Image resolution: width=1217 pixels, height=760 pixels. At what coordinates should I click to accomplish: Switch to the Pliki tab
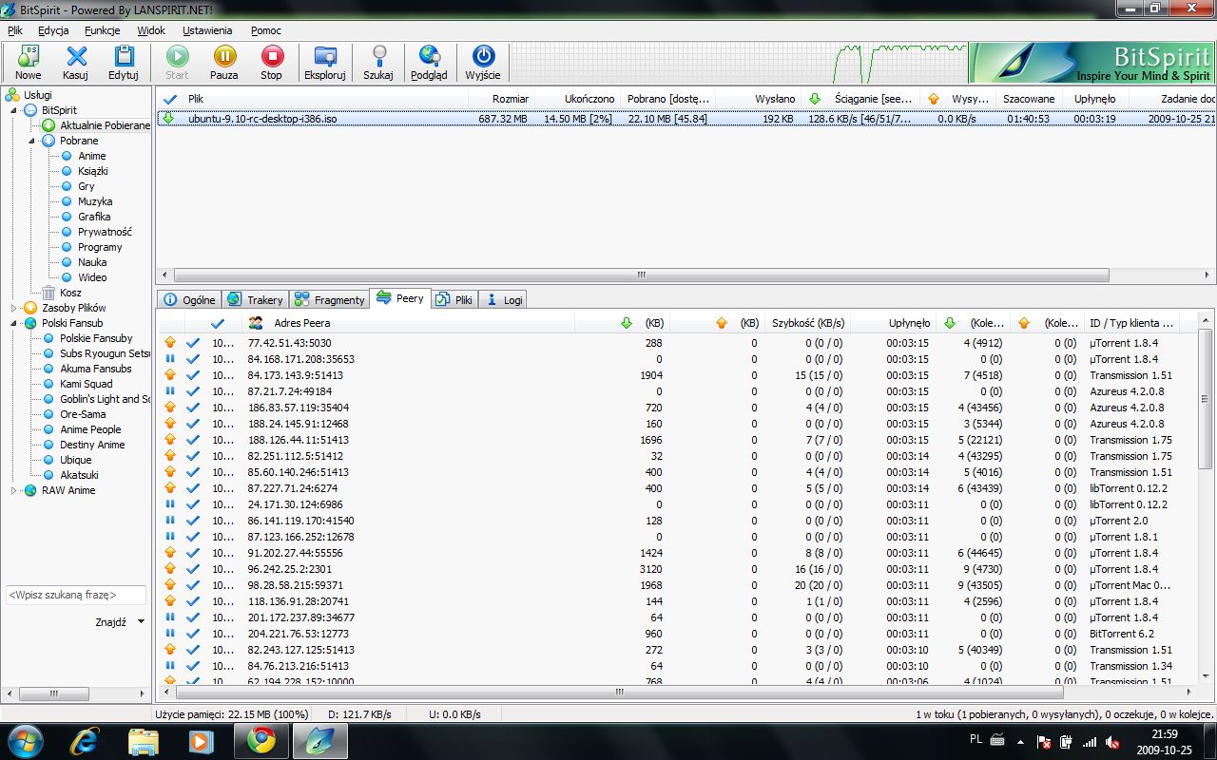tap(454, 299)
